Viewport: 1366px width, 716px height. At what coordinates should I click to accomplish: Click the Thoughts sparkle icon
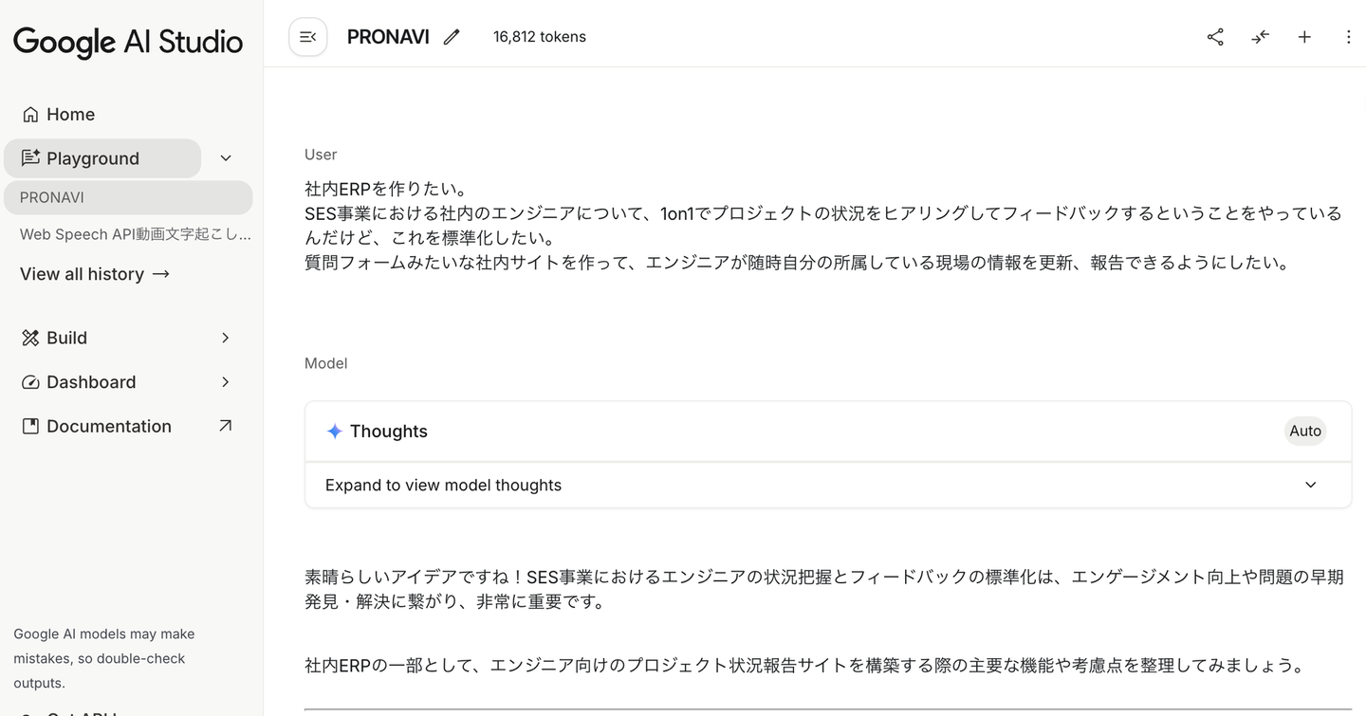click(334, 431)
